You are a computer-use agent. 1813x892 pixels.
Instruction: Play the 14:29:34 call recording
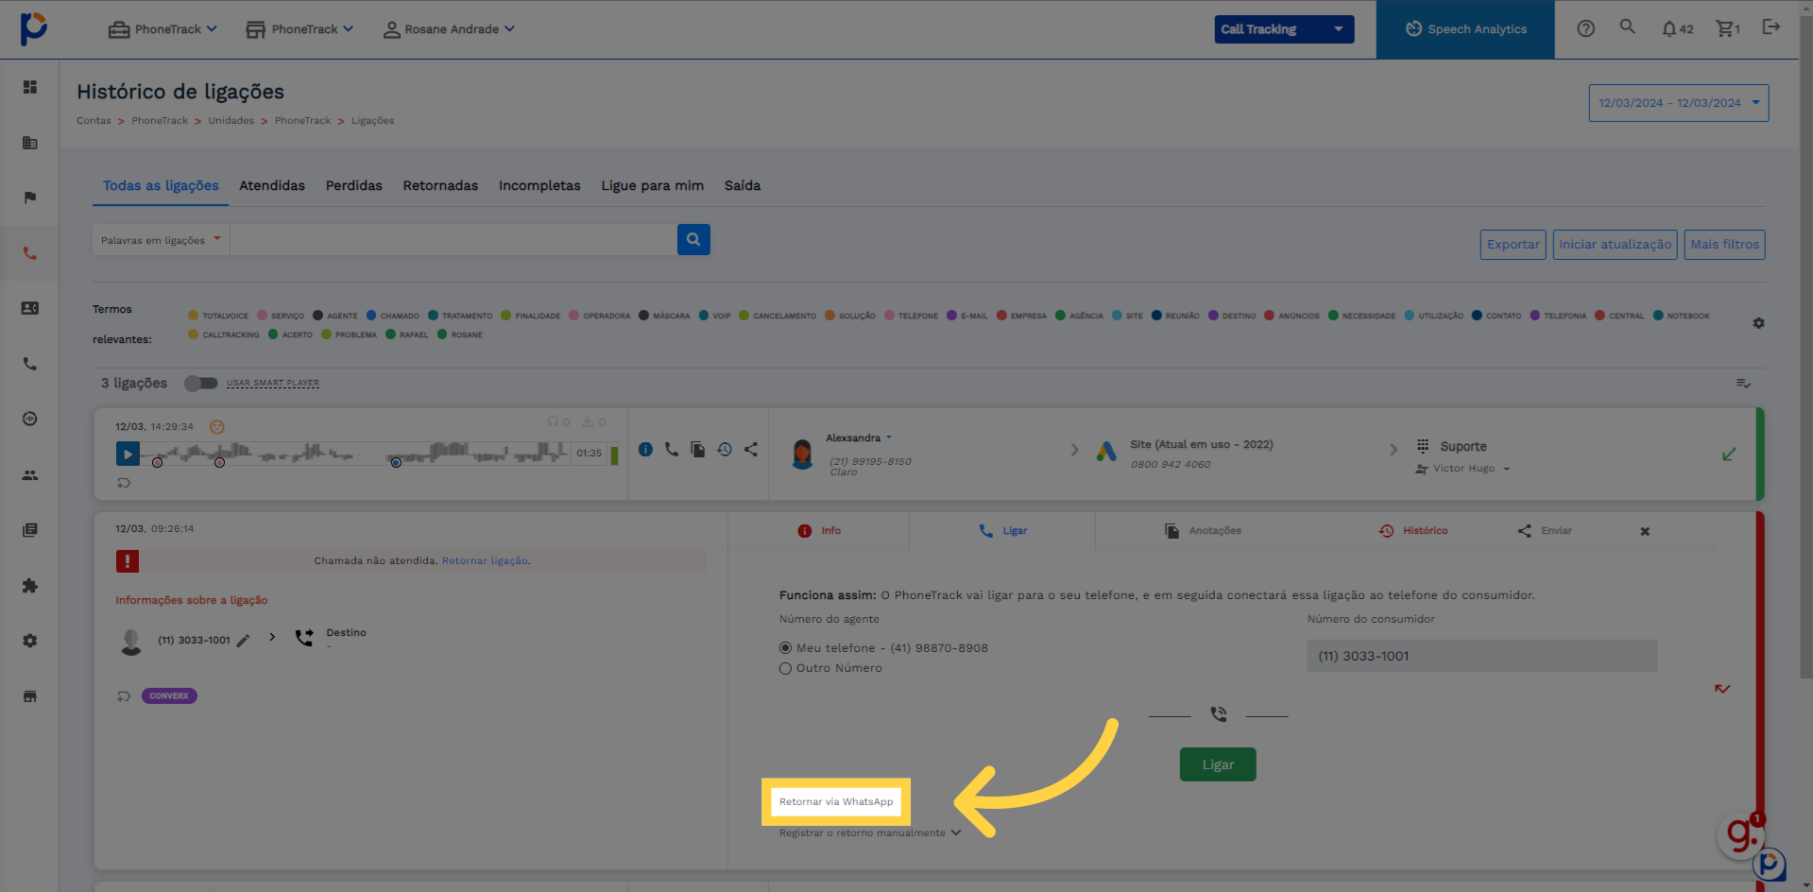coord(128,454)
